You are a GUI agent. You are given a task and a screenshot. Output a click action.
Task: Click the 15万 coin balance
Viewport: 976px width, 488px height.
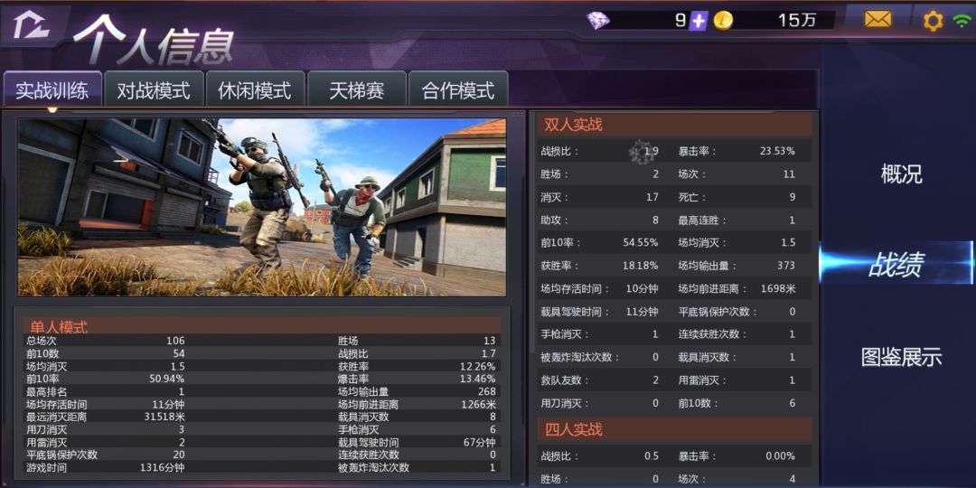(797, 21)
